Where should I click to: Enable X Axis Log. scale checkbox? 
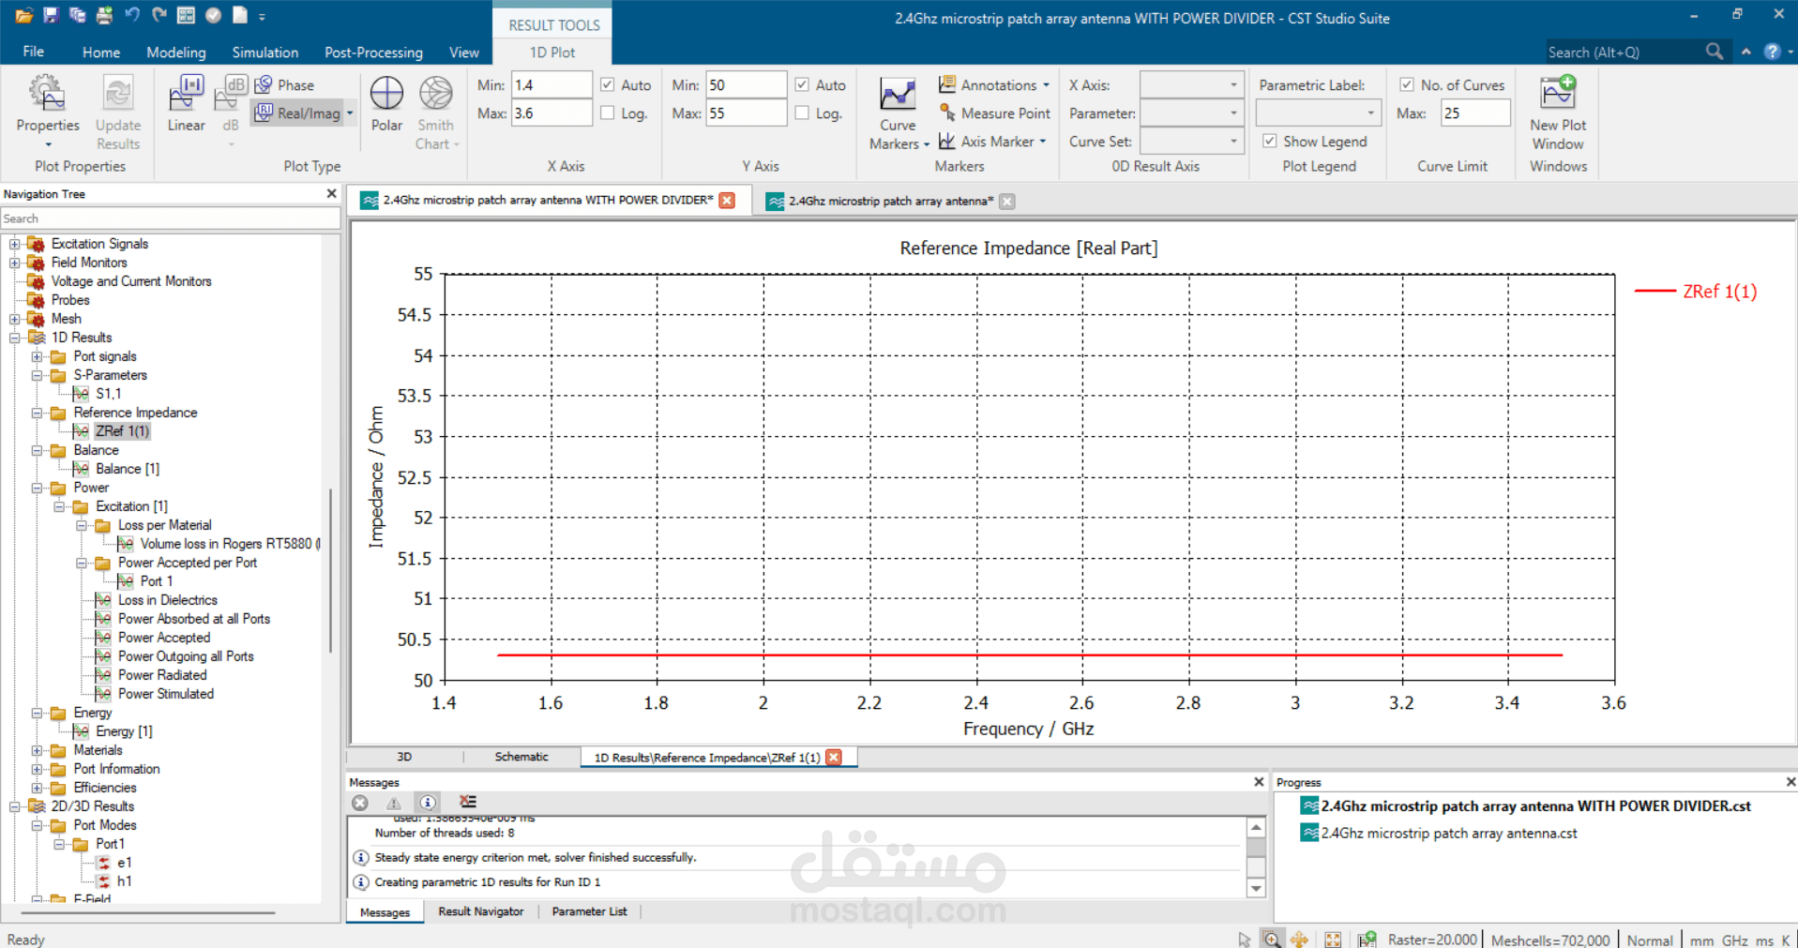608,113
